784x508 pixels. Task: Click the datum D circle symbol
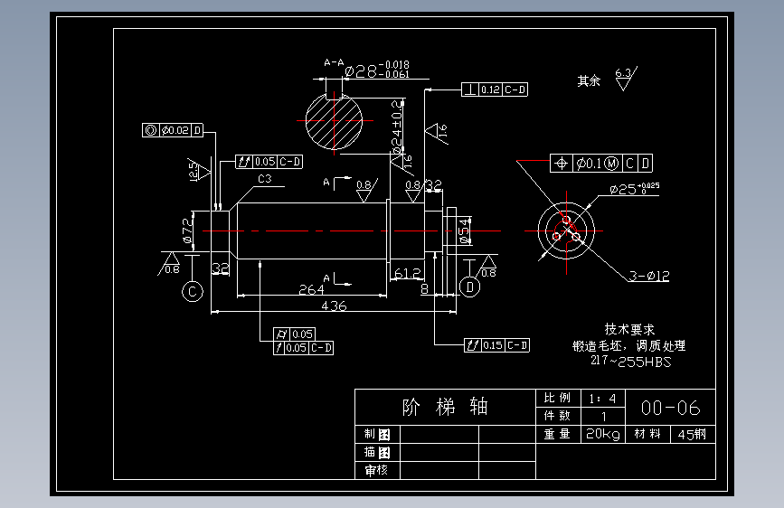click(x=469, y=287)
